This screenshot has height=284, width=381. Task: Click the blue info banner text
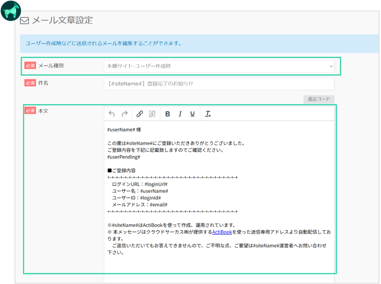[103, 43]
